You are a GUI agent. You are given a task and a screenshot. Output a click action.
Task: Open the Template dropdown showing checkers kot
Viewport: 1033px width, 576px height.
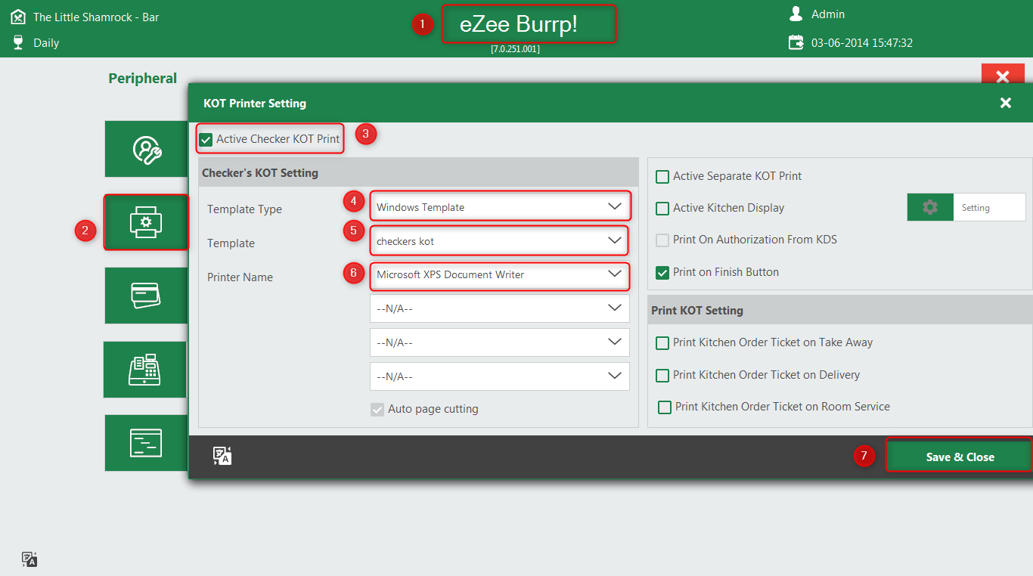[500, 240]
